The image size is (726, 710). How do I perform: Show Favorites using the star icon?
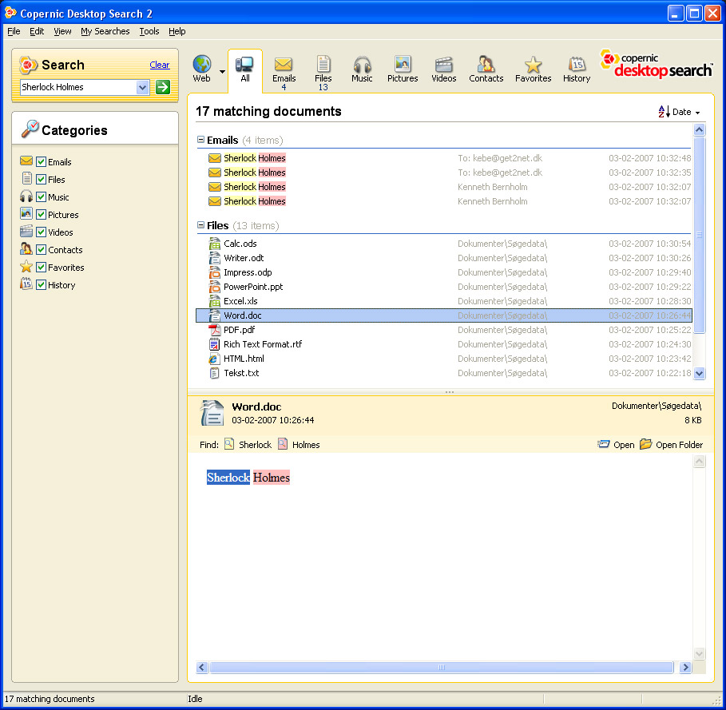pyautogui.click(x=533, y=65)
